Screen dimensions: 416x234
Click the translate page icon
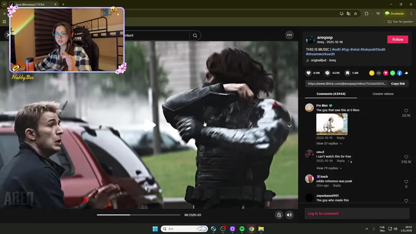coord(348,14)
